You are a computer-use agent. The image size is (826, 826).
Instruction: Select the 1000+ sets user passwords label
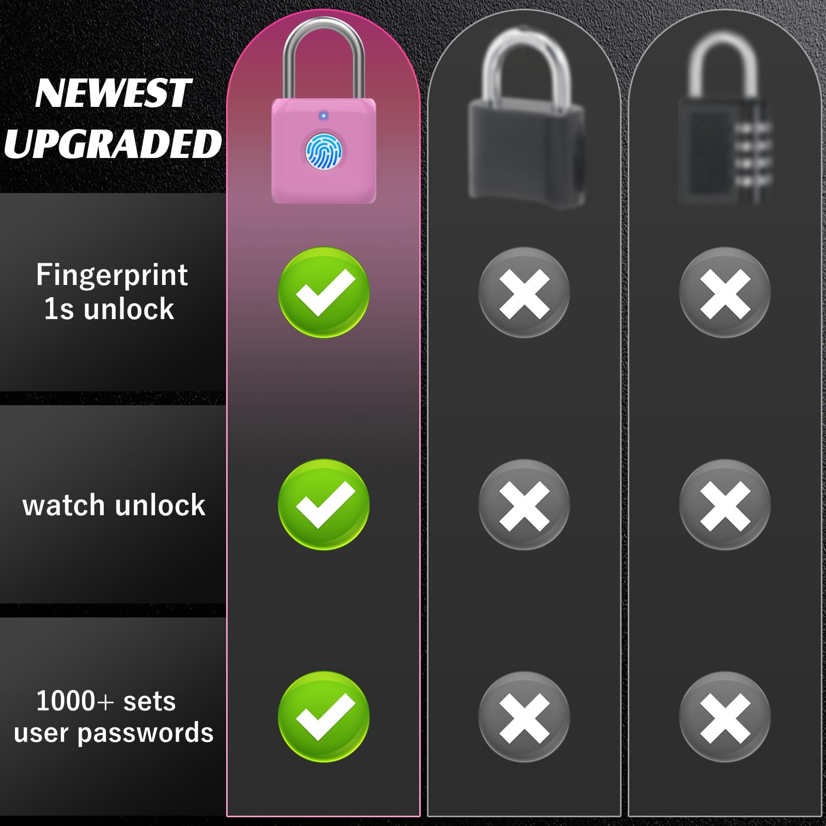coord(114,717)
